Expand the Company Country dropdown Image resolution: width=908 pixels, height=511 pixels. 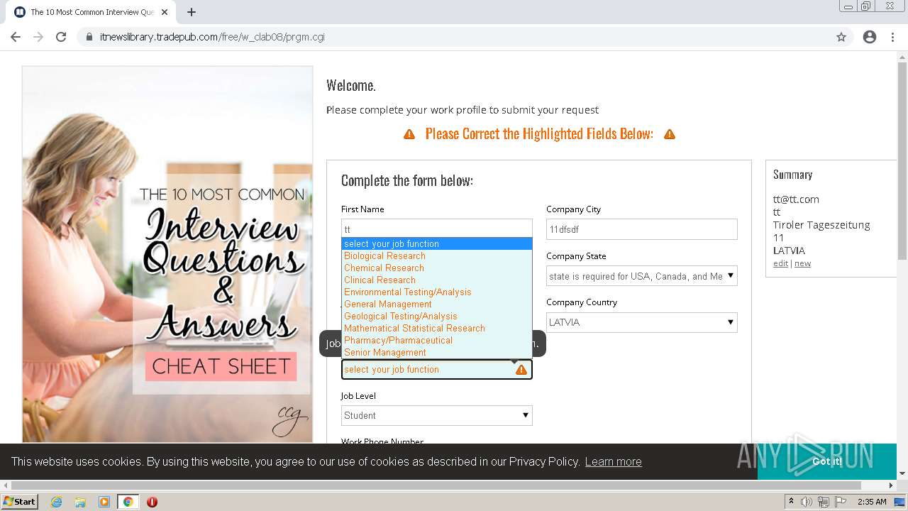[641, 322]
